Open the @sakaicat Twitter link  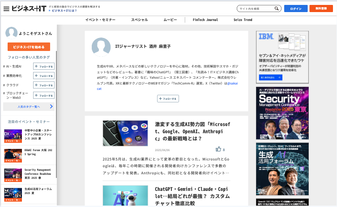tap(232, 83)
